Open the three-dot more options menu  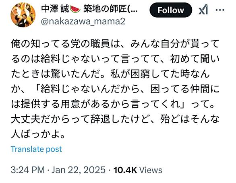(x=220, y=10)
